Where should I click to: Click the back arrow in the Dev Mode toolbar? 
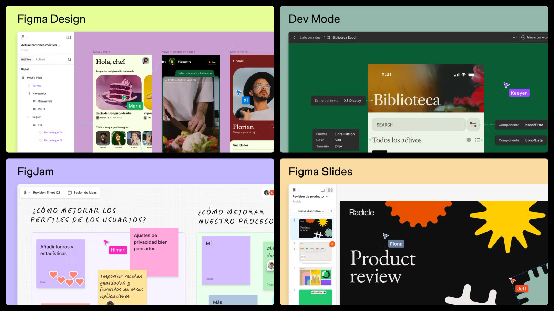point(294,37)
